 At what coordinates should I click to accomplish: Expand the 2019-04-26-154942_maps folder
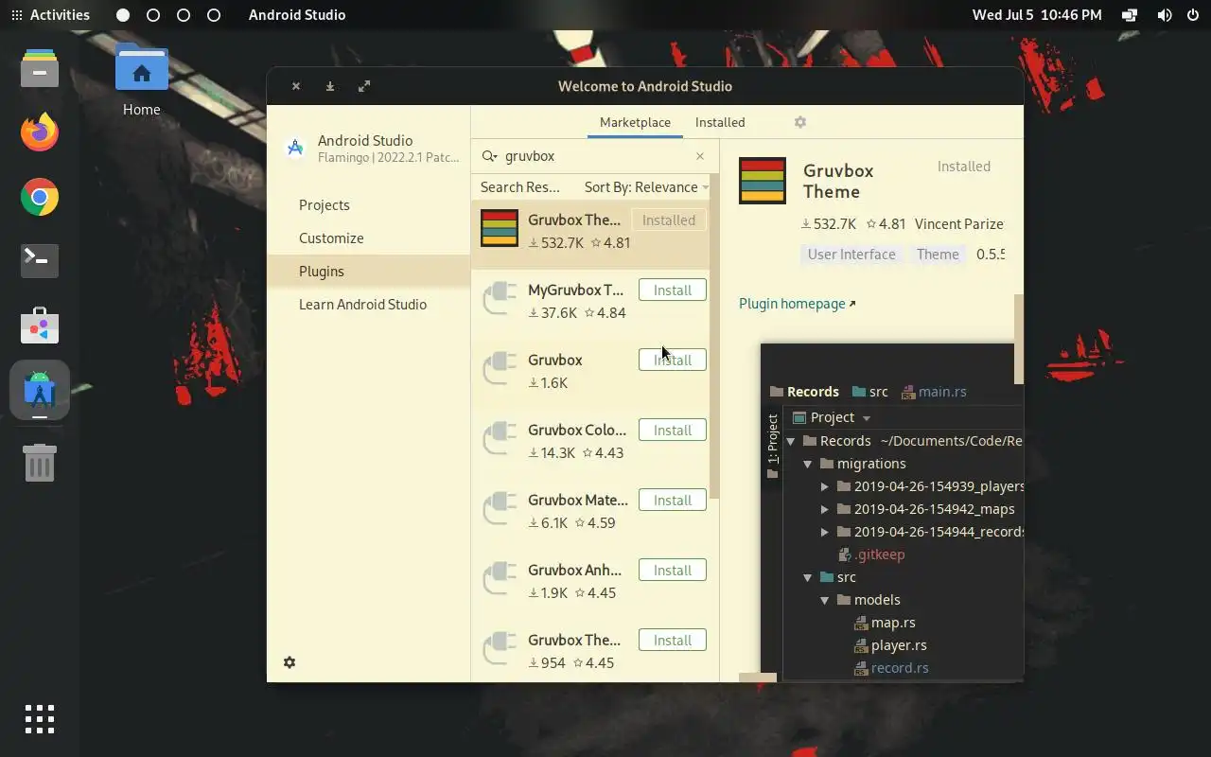[x=825, y=509]
